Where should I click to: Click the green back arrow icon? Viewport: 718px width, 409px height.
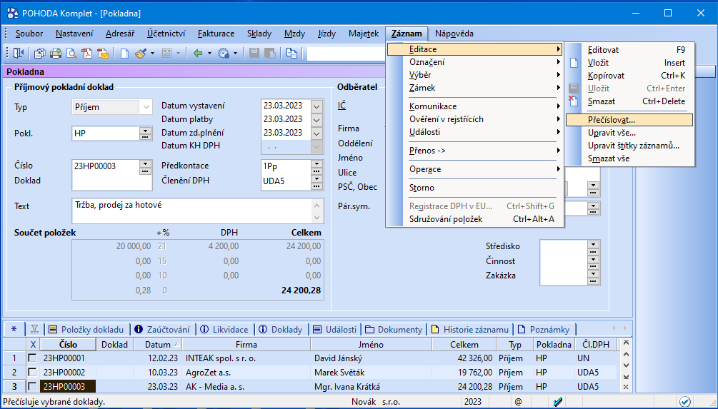click(x=198, y=54)
